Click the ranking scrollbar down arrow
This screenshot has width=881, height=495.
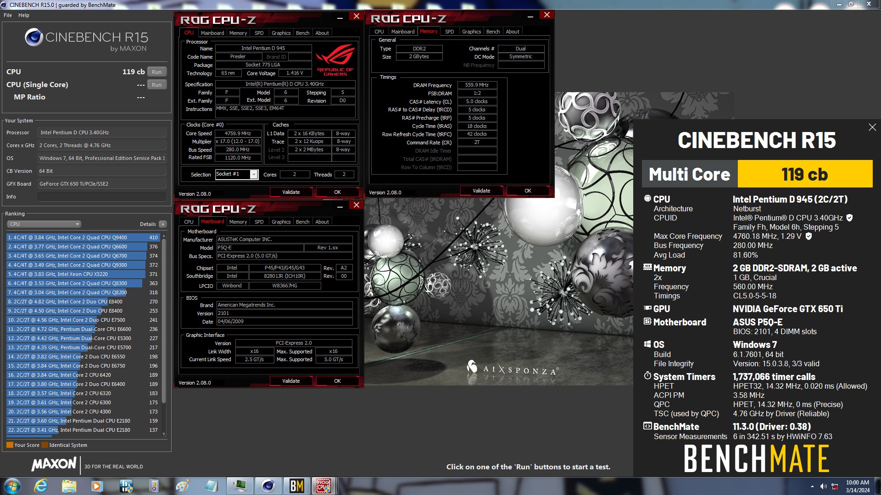164,434
